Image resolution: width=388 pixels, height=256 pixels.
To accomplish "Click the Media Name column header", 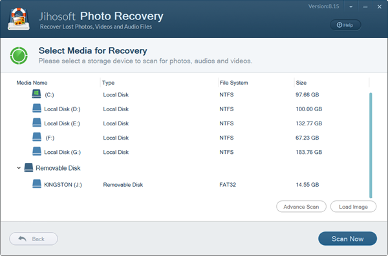I will pyautogui.click(x=32, y=83).
